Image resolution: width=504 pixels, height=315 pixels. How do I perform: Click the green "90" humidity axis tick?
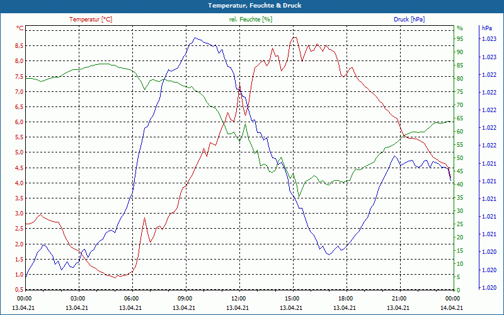coord(460,52)
